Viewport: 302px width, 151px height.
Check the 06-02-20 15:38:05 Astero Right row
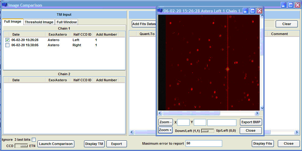[x=7, y=45]
